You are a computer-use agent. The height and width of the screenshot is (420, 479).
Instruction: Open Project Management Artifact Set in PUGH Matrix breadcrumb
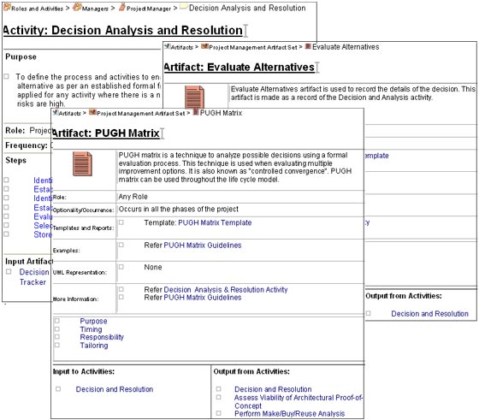[141, 113]
